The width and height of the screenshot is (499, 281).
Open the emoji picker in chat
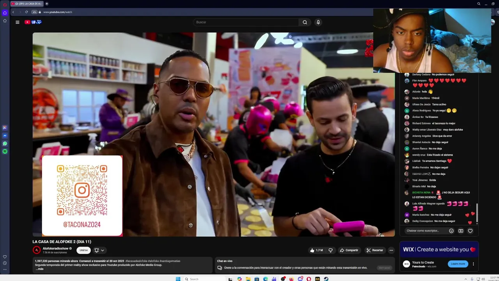[x=451, y=231]
